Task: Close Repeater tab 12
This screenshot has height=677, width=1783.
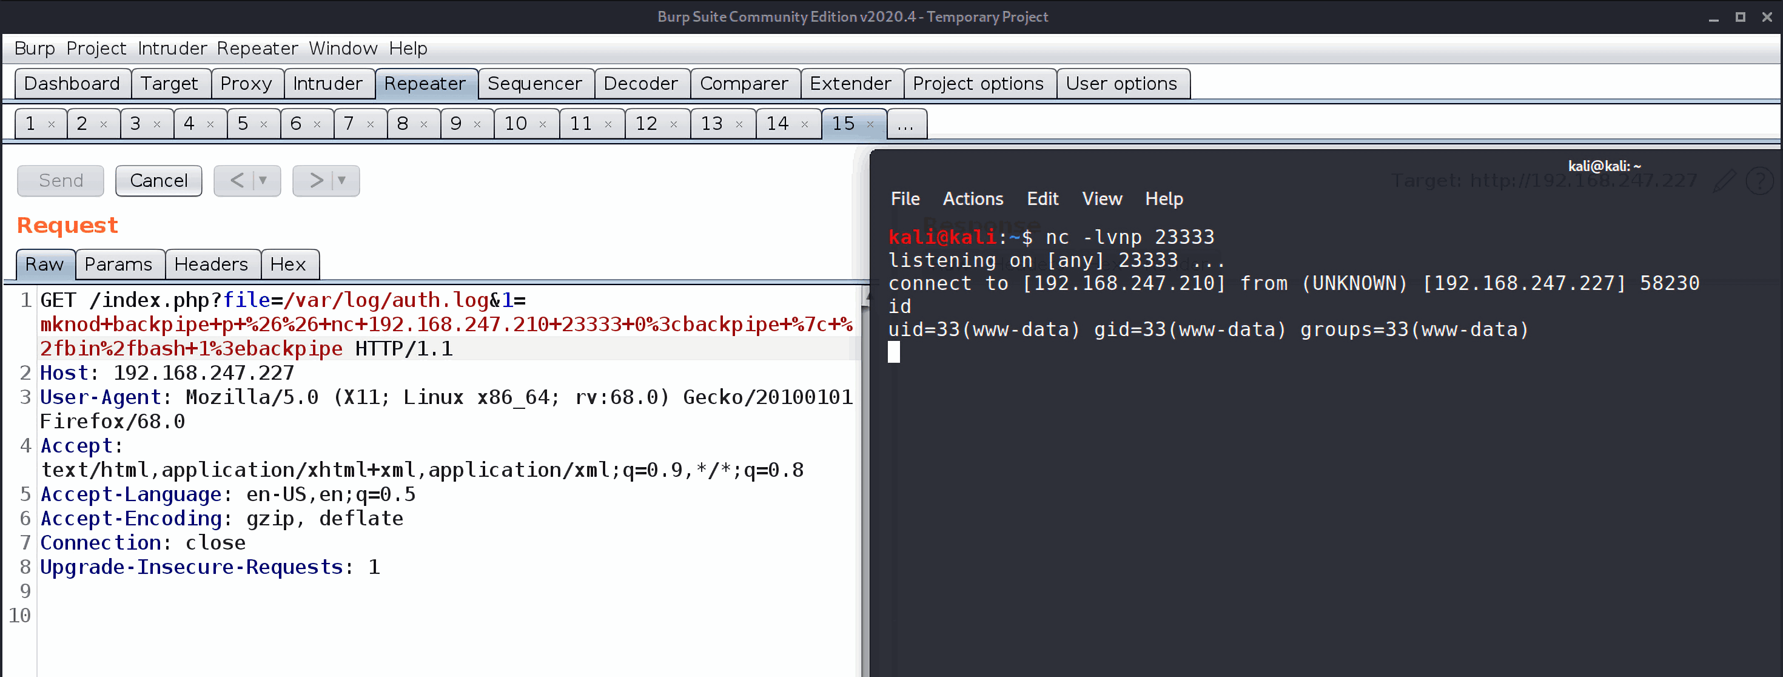Action: [673, 124]
